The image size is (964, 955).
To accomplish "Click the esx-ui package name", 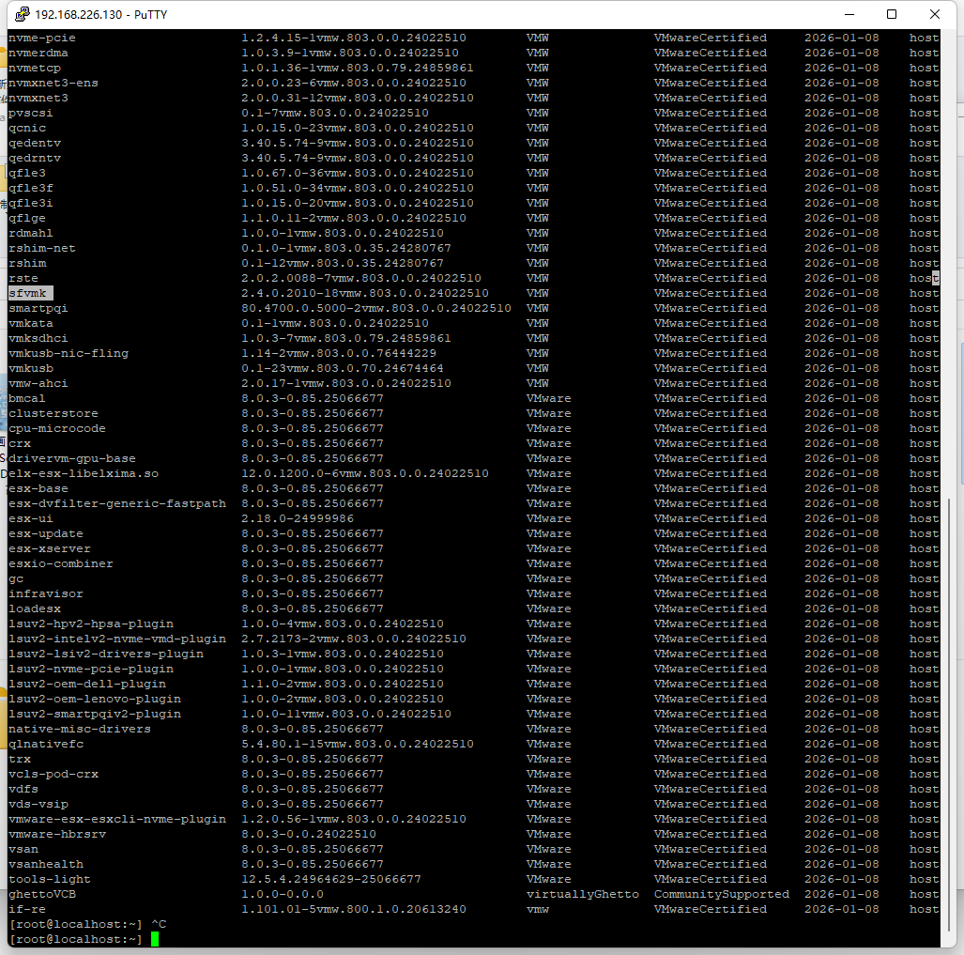I will [x=31, y=519].
